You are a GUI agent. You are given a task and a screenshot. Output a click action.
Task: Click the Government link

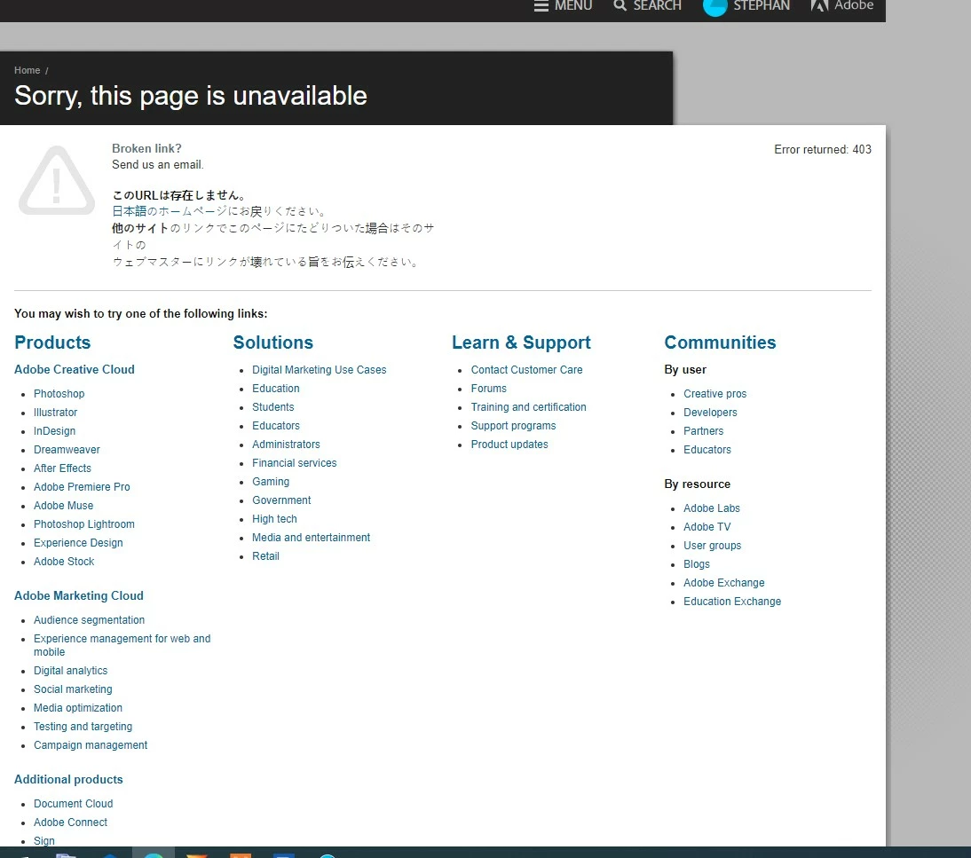coord(281,500)
